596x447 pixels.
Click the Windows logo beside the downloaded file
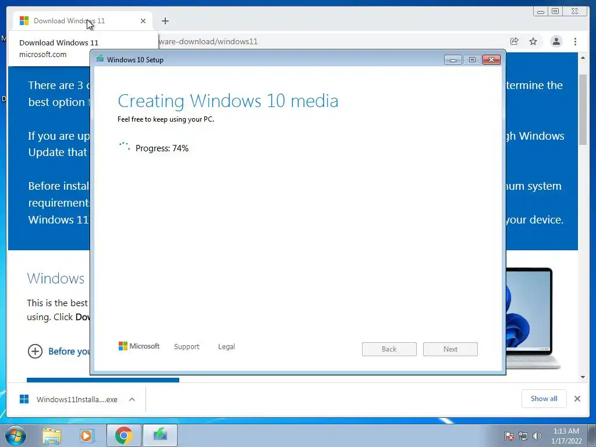[x=24, y=399]
